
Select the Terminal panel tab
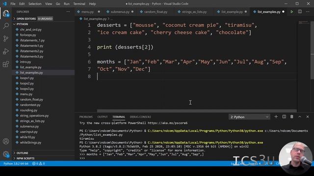[x=119, y=117]
